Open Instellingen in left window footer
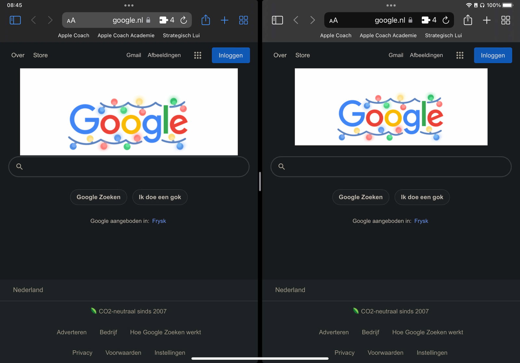The width and height of the screenshot is (520, 363). click(x=170, y=353)
